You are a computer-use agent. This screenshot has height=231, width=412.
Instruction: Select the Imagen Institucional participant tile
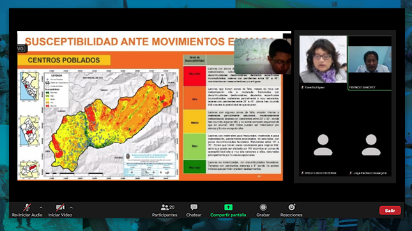point(323,146)
